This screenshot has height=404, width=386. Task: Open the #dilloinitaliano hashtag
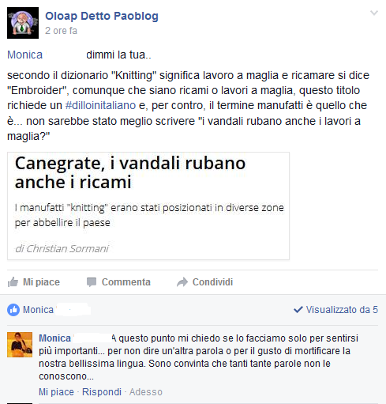(100, 105)
